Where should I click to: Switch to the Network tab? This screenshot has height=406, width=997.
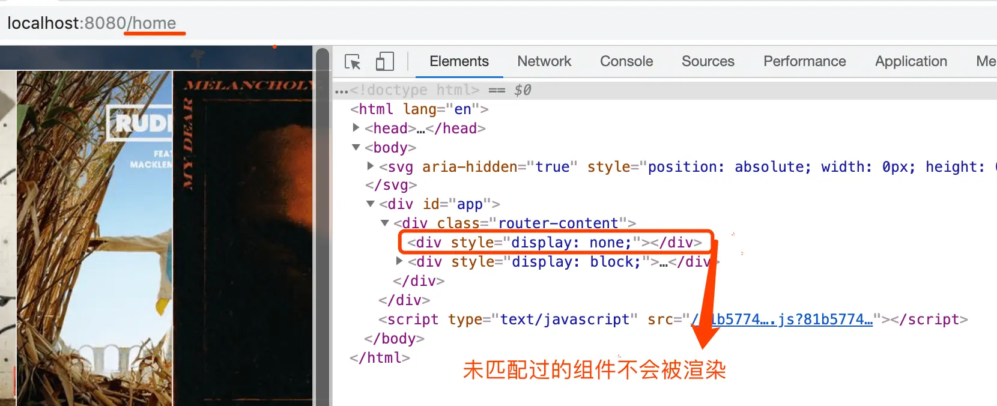tap(544, 61)
